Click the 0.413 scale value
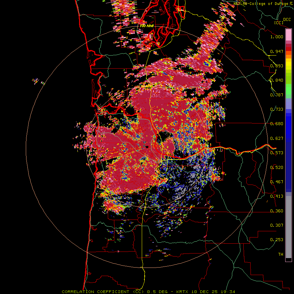This screenshot has width=294, height=294. [x=277, y=196]
